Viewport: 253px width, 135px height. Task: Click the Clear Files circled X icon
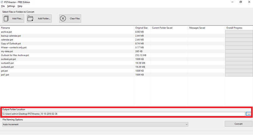63,19
